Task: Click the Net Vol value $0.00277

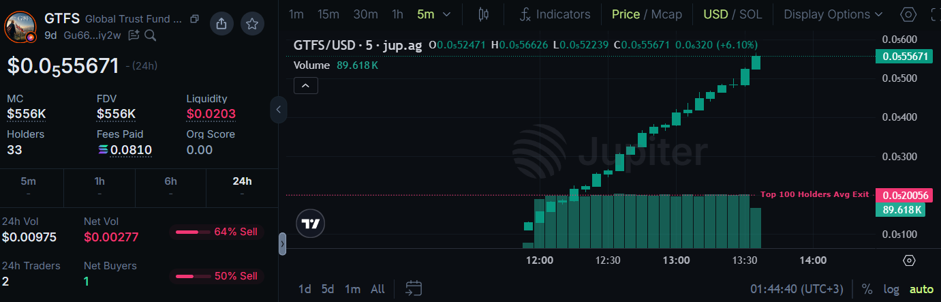Action: coord(111,237)
